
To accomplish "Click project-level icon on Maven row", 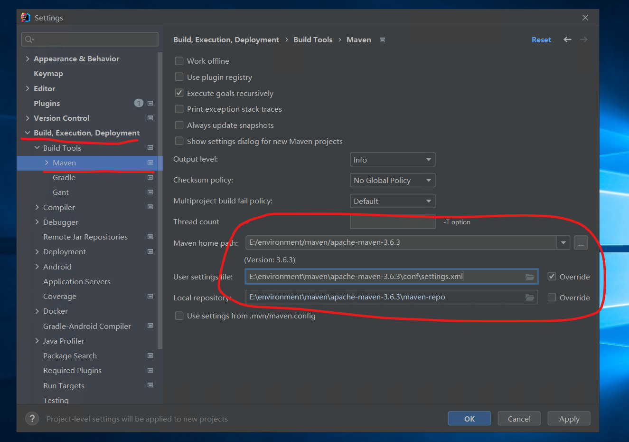I will (150, 163).
